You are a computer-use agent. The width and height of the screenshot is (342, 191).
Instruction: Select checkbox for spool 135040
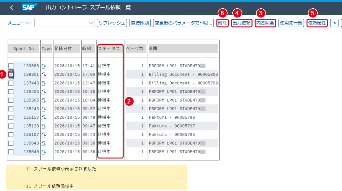coord(11,152)
